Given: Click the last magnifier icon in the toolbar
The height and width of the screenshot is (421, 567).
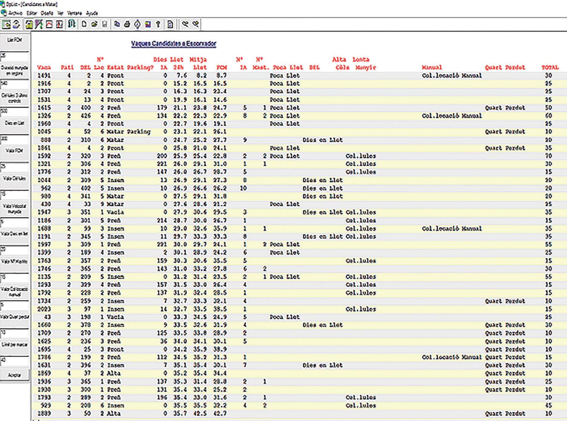Looking at the screenshot, I should pyautogui.click(x=196, y=24).
